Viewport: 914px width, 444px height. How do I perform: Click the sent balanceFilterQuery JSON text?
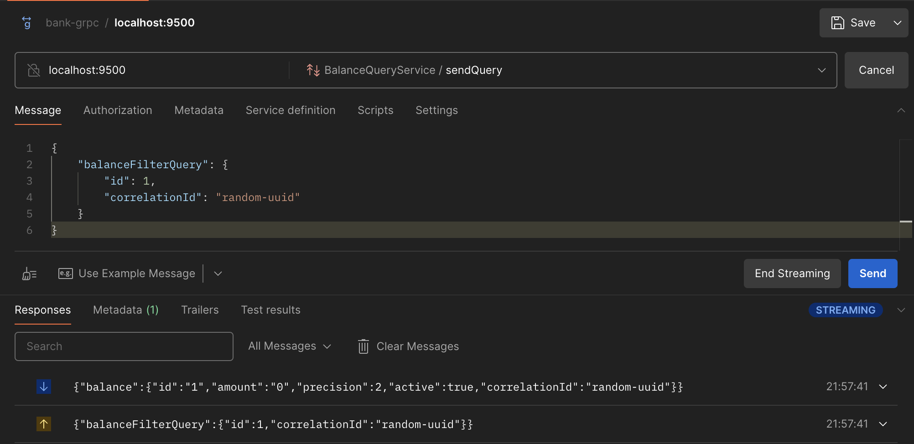(x=273, y=424)
